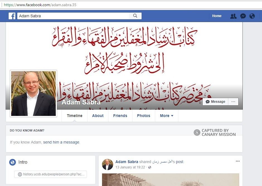Open the post options three-dot menu
Screen dimensions: 262x186
coord(237,161)
